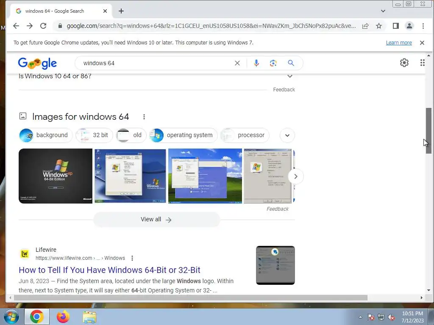Open the lifewire.com URL breadcrumb
Screen dimensions: 434x325
80,258
